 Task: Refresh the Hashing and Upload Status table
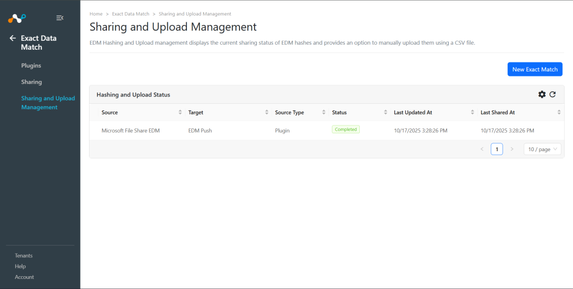pyautogui.click(x=552, y=94)
